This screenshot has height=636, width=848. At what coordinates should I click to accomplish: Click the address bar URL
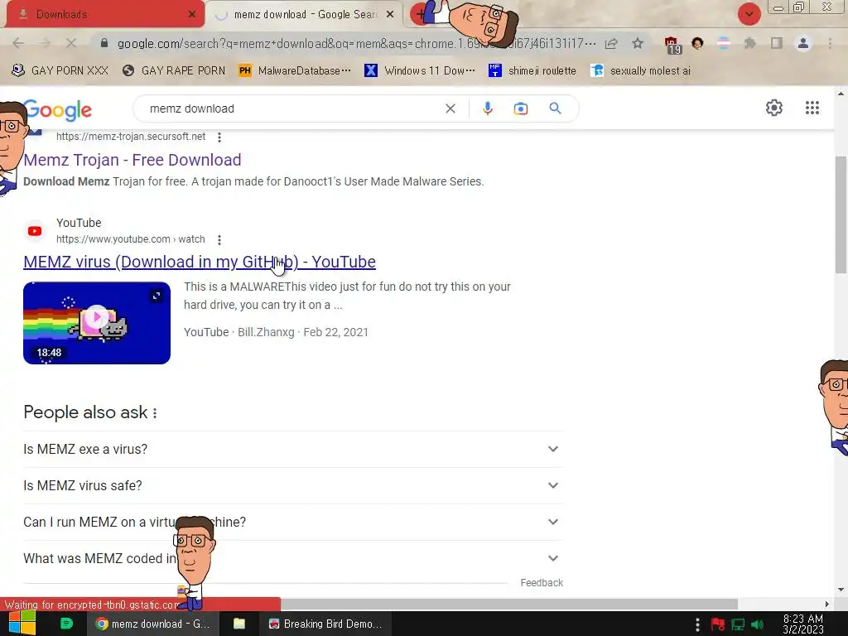(x=356, y=43)
